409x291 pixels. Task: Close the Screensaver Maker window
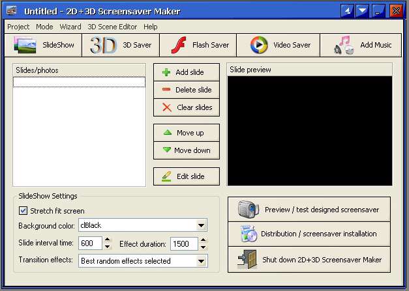pos(396,11)
